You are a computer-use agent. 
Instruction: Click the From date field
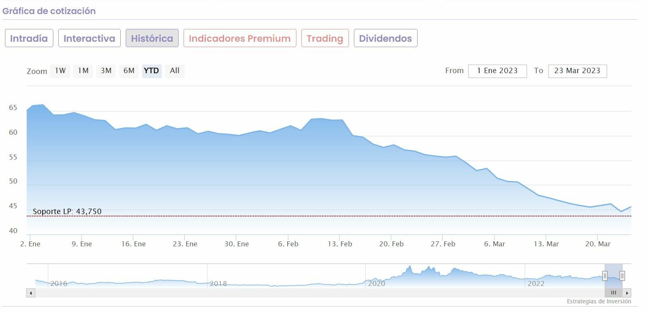point(497,71)
